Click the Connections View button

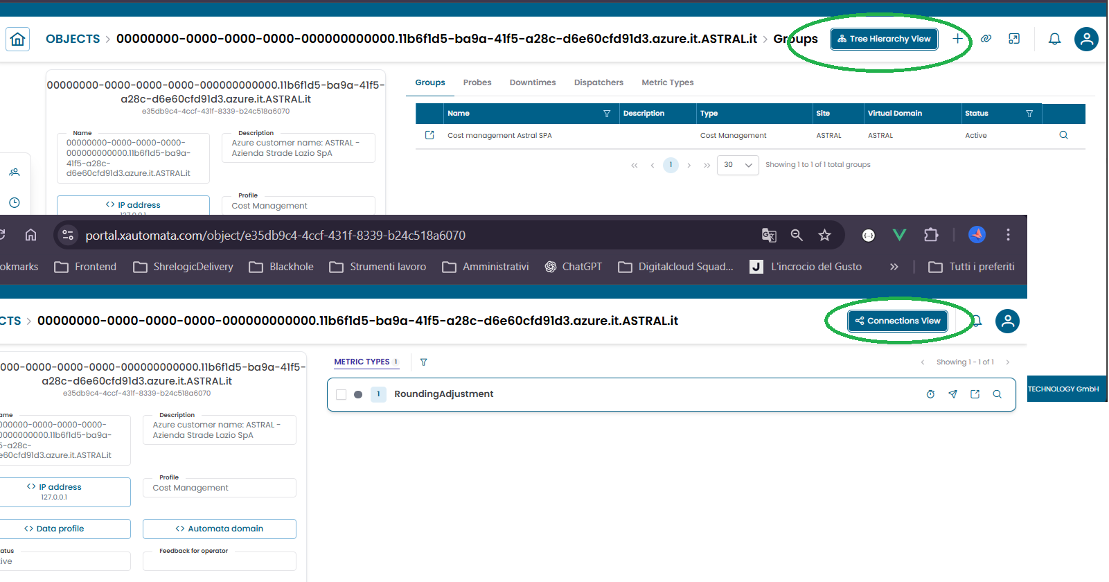pyautogui.click(x=898, y=321)
